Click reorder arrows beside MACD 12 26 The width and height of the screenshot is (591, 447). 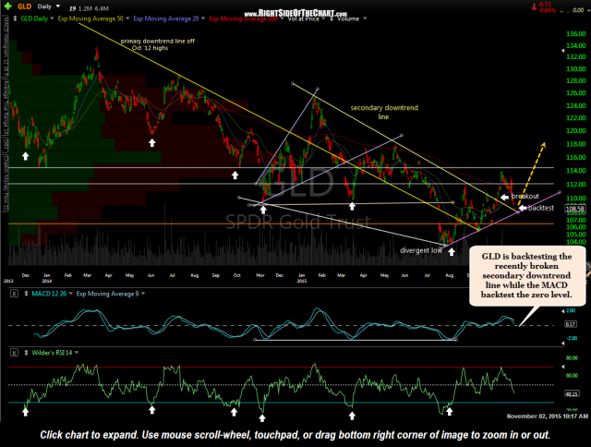pyautogui.click(x=26, y=294)
